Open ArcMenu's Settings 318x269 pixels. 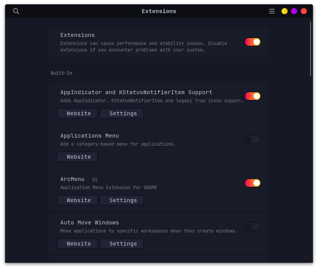tap(121, 200)
